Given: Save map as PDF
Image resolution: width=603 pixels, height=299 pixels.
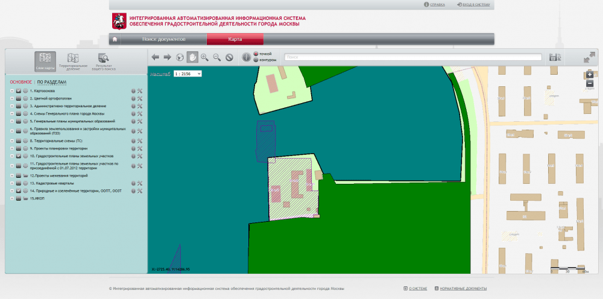Looking at the screenshot, I should pyautogui.click(x=555, y=58).
